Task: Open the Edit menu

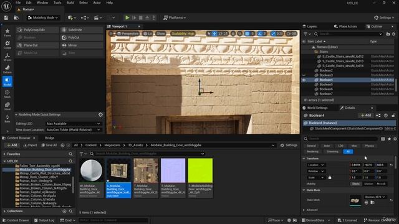Action: (x=29, y=2)
